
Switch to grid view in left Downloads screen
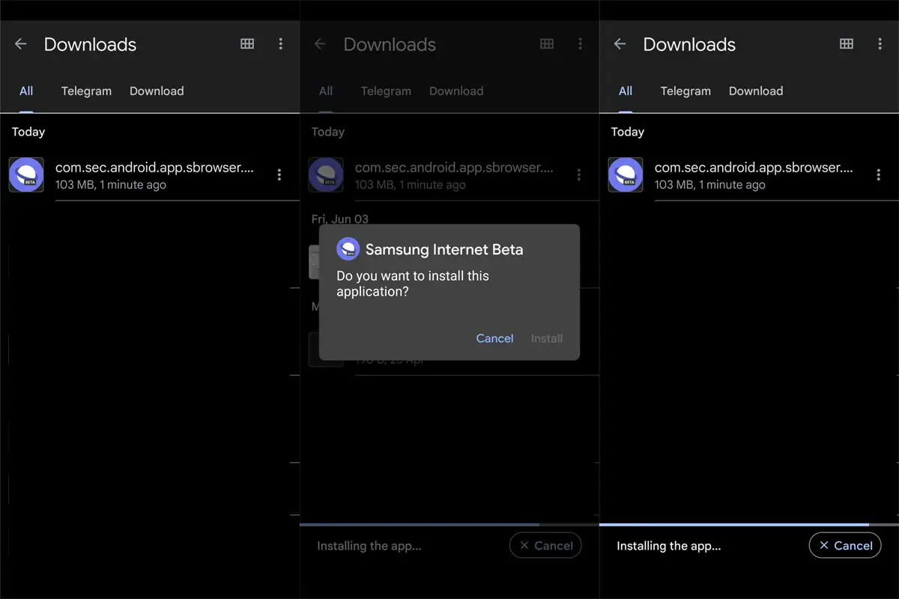(x=247, y=44)
